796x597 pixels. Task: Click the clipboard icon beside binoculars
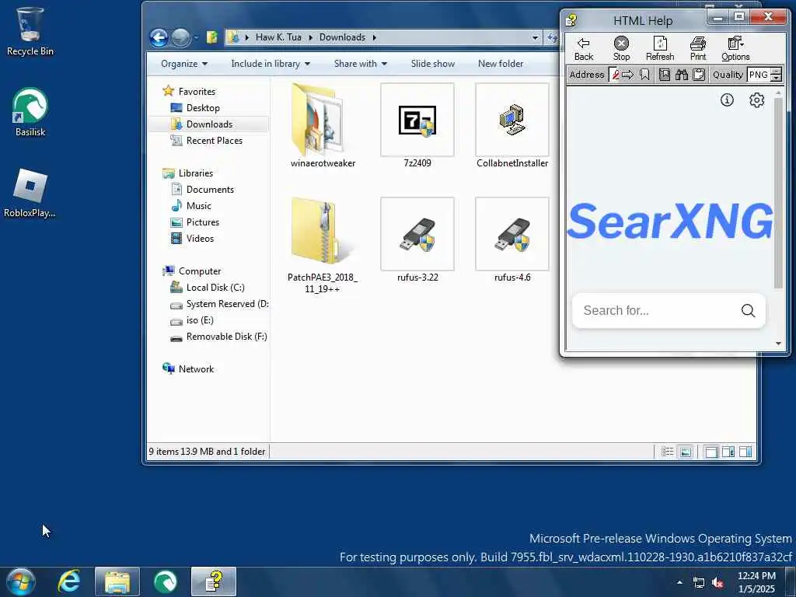point(699,75)
